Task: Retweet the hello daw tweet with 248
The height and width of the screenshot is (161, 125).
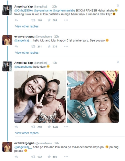Action: point(33,127)
